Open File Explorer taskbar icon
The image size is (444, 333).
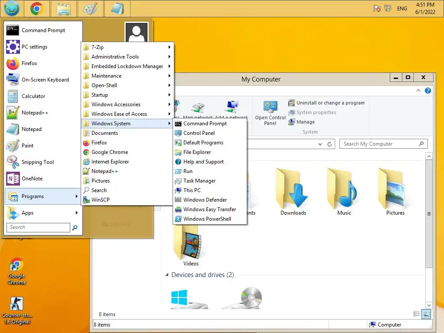[x=63, y=9]
